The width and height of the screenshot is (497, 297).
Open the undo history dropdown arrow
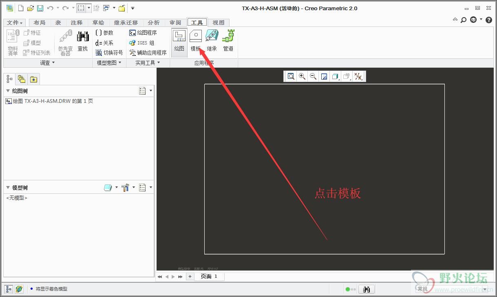pos(57,8)
